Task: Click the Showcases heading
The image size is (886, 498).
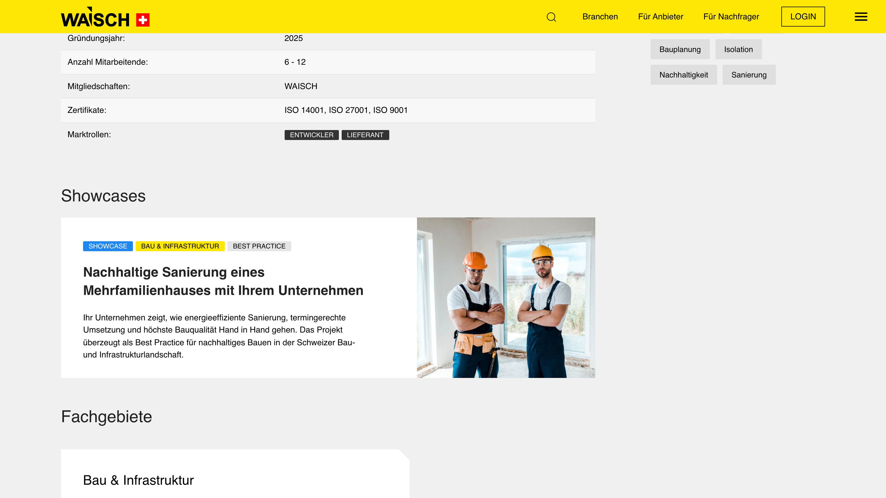Action: click(x=103, y=196)
